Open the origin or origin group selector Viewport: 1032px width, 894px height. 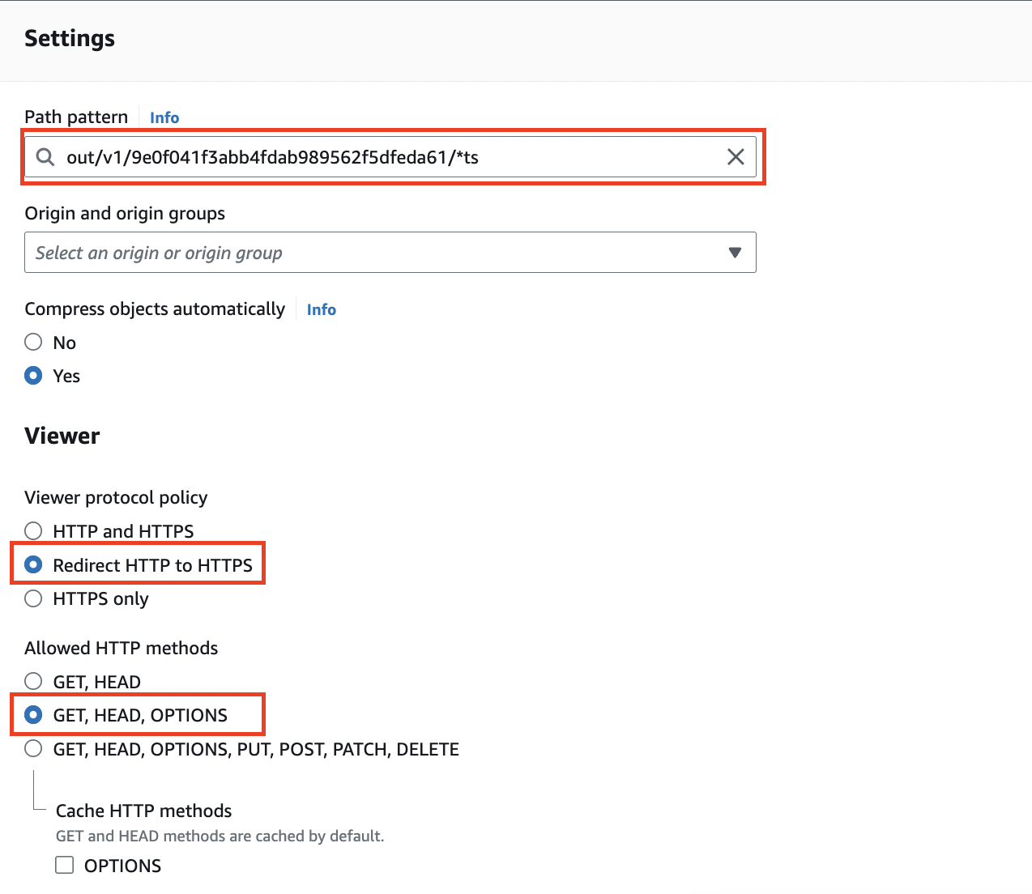381,253
